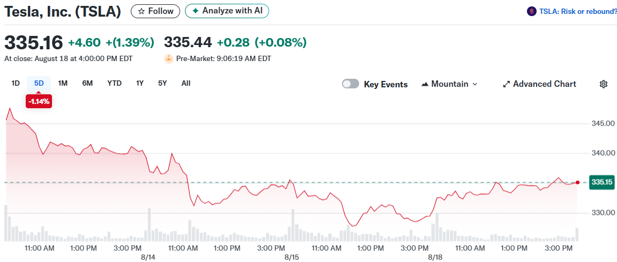Choose the 1Y range

click(140, 83)
